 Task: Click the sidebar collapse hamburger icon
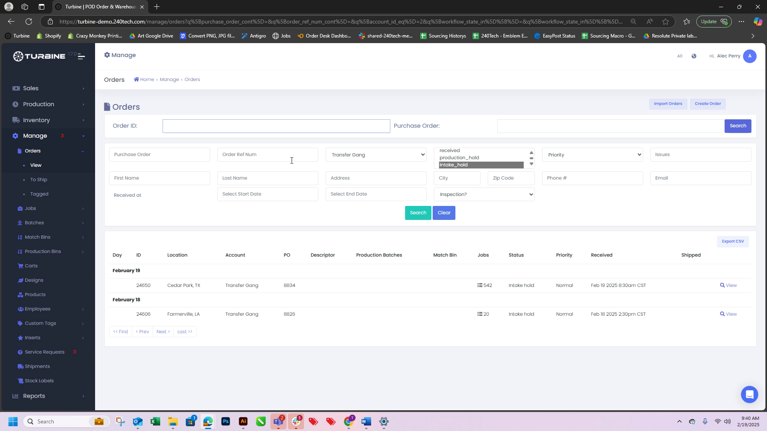[81, 56]
